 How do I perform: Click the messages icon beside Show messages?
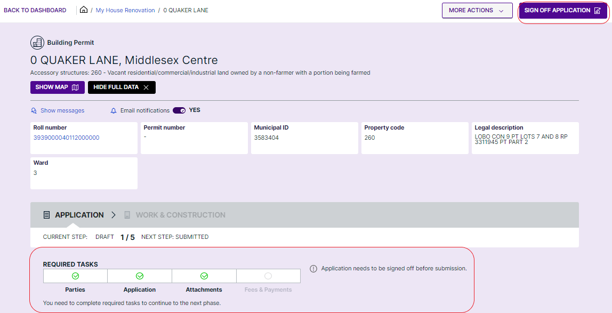coord(34,110)
